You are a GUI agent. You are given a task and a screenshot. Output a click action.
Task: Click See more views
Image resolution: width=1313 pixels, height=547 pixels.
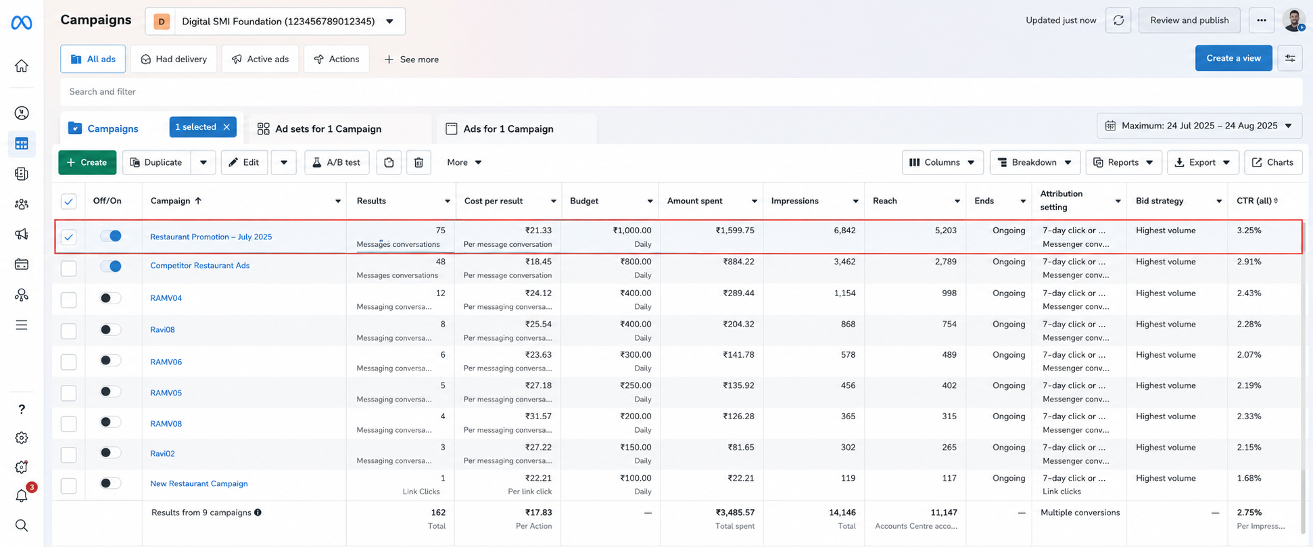pyautogui.click(x=411, y=60)
